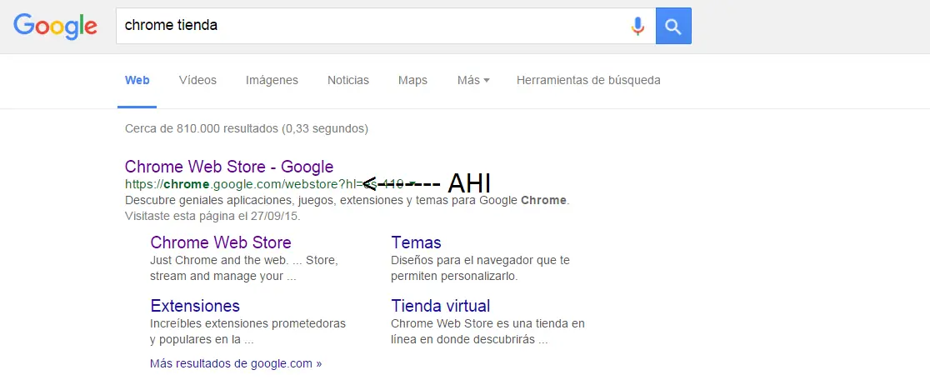
Task: Click the "Descubre geniales aplicaciones" description text
Action: (347, 200)
